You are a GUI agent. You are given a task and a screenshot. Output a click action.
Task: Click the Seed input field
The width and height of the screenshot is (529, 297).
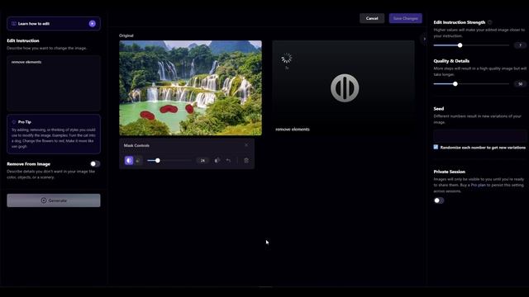[479, 135]
